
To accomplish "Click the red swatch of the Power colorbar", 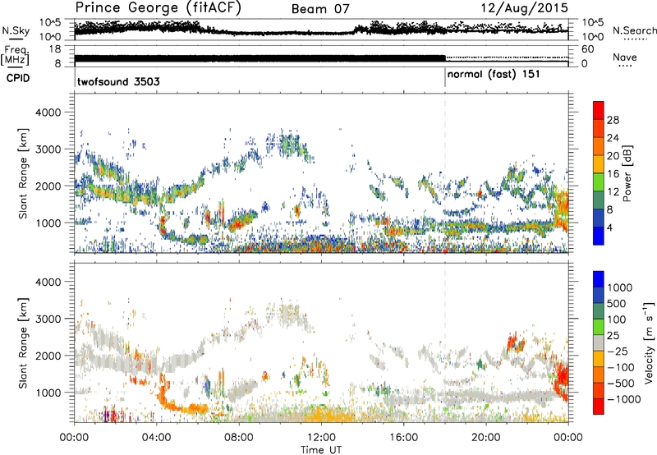I will coord(599,110).
